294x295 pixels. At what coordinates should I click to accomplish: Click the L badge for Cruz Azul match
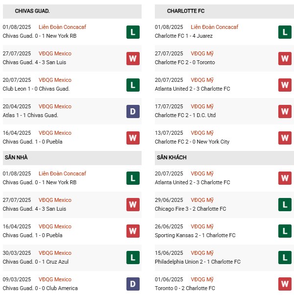[133, 258]
